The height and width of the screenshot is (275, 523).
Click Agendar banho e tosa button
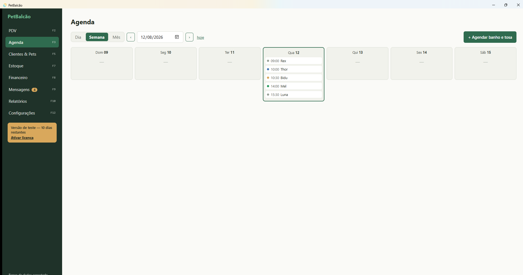[x=490, y=37]
